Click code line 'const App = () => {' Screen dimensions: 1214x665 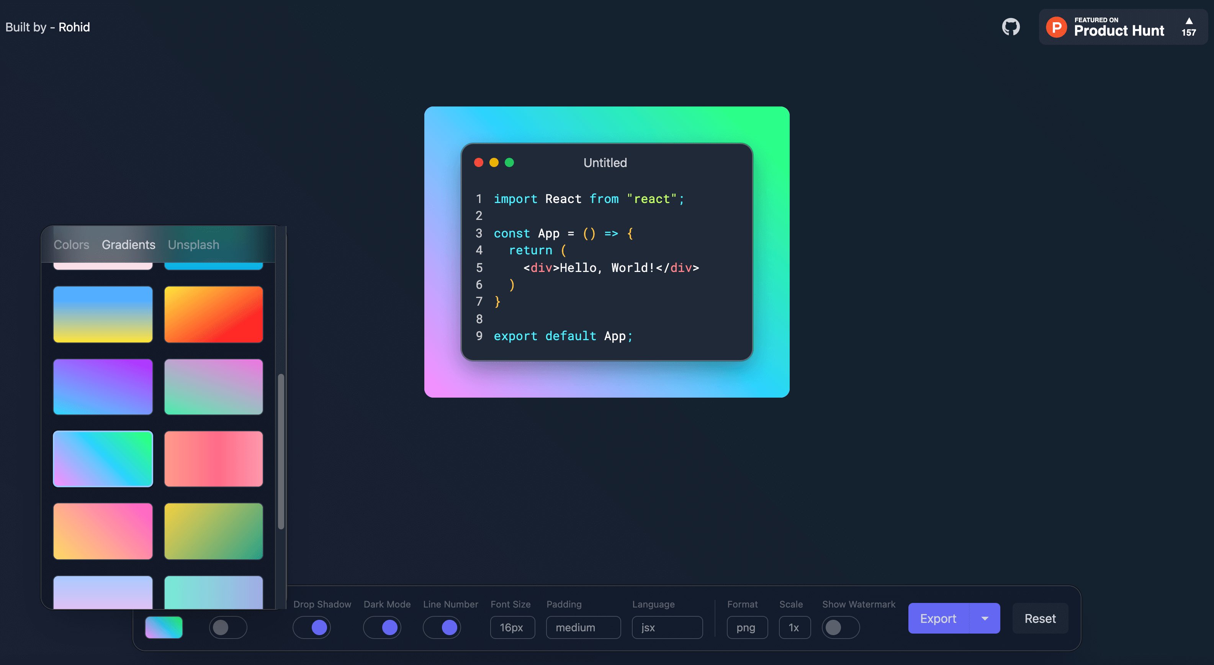(x=563, y=233)
